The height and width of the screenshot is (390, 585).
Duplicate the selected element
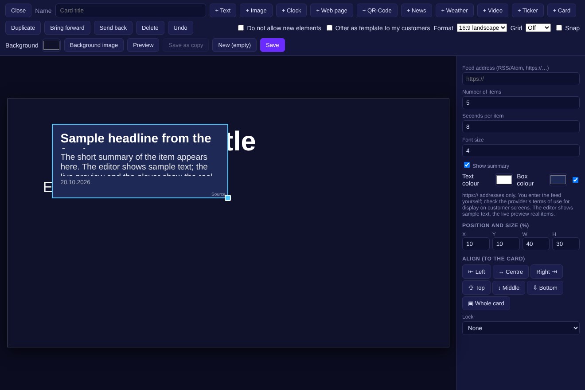pyautogui.click(x=23, y=28)
